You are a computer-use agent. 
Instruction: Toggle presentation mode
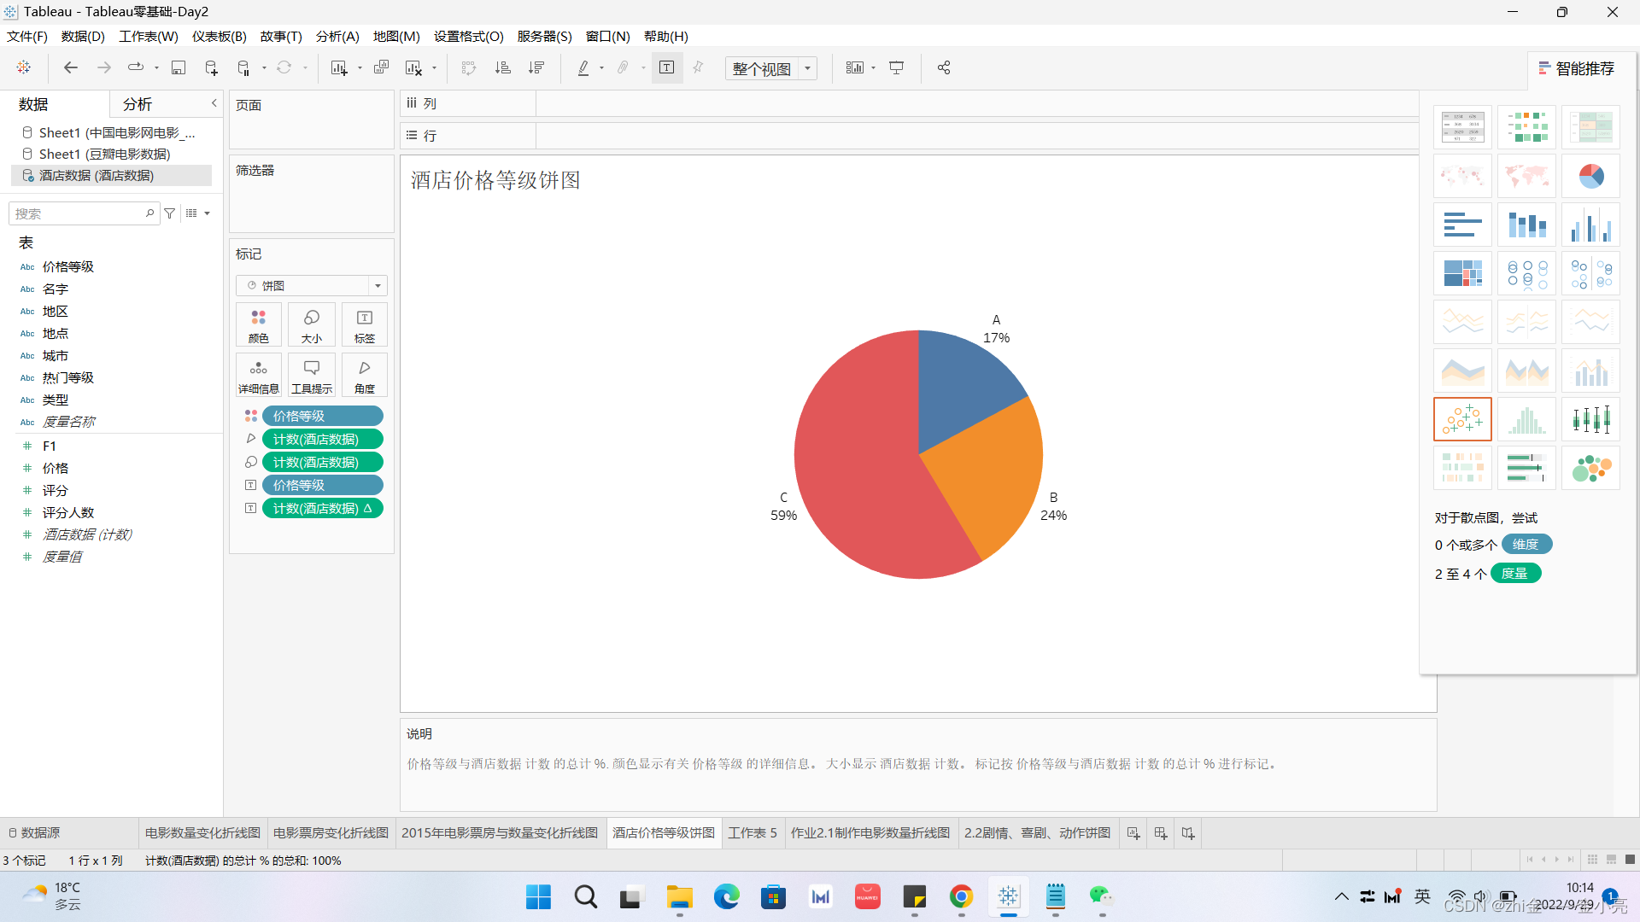coord(896,67)
